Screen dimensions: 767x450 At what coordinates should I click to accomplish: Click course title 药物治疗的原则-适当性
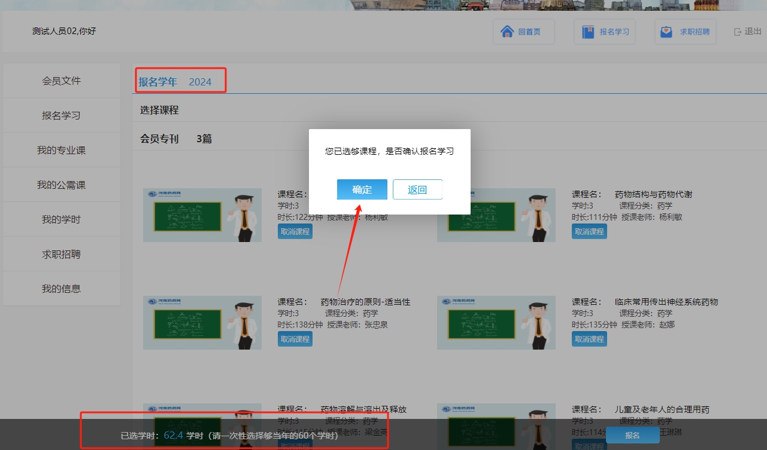click(x=366, y=302)
